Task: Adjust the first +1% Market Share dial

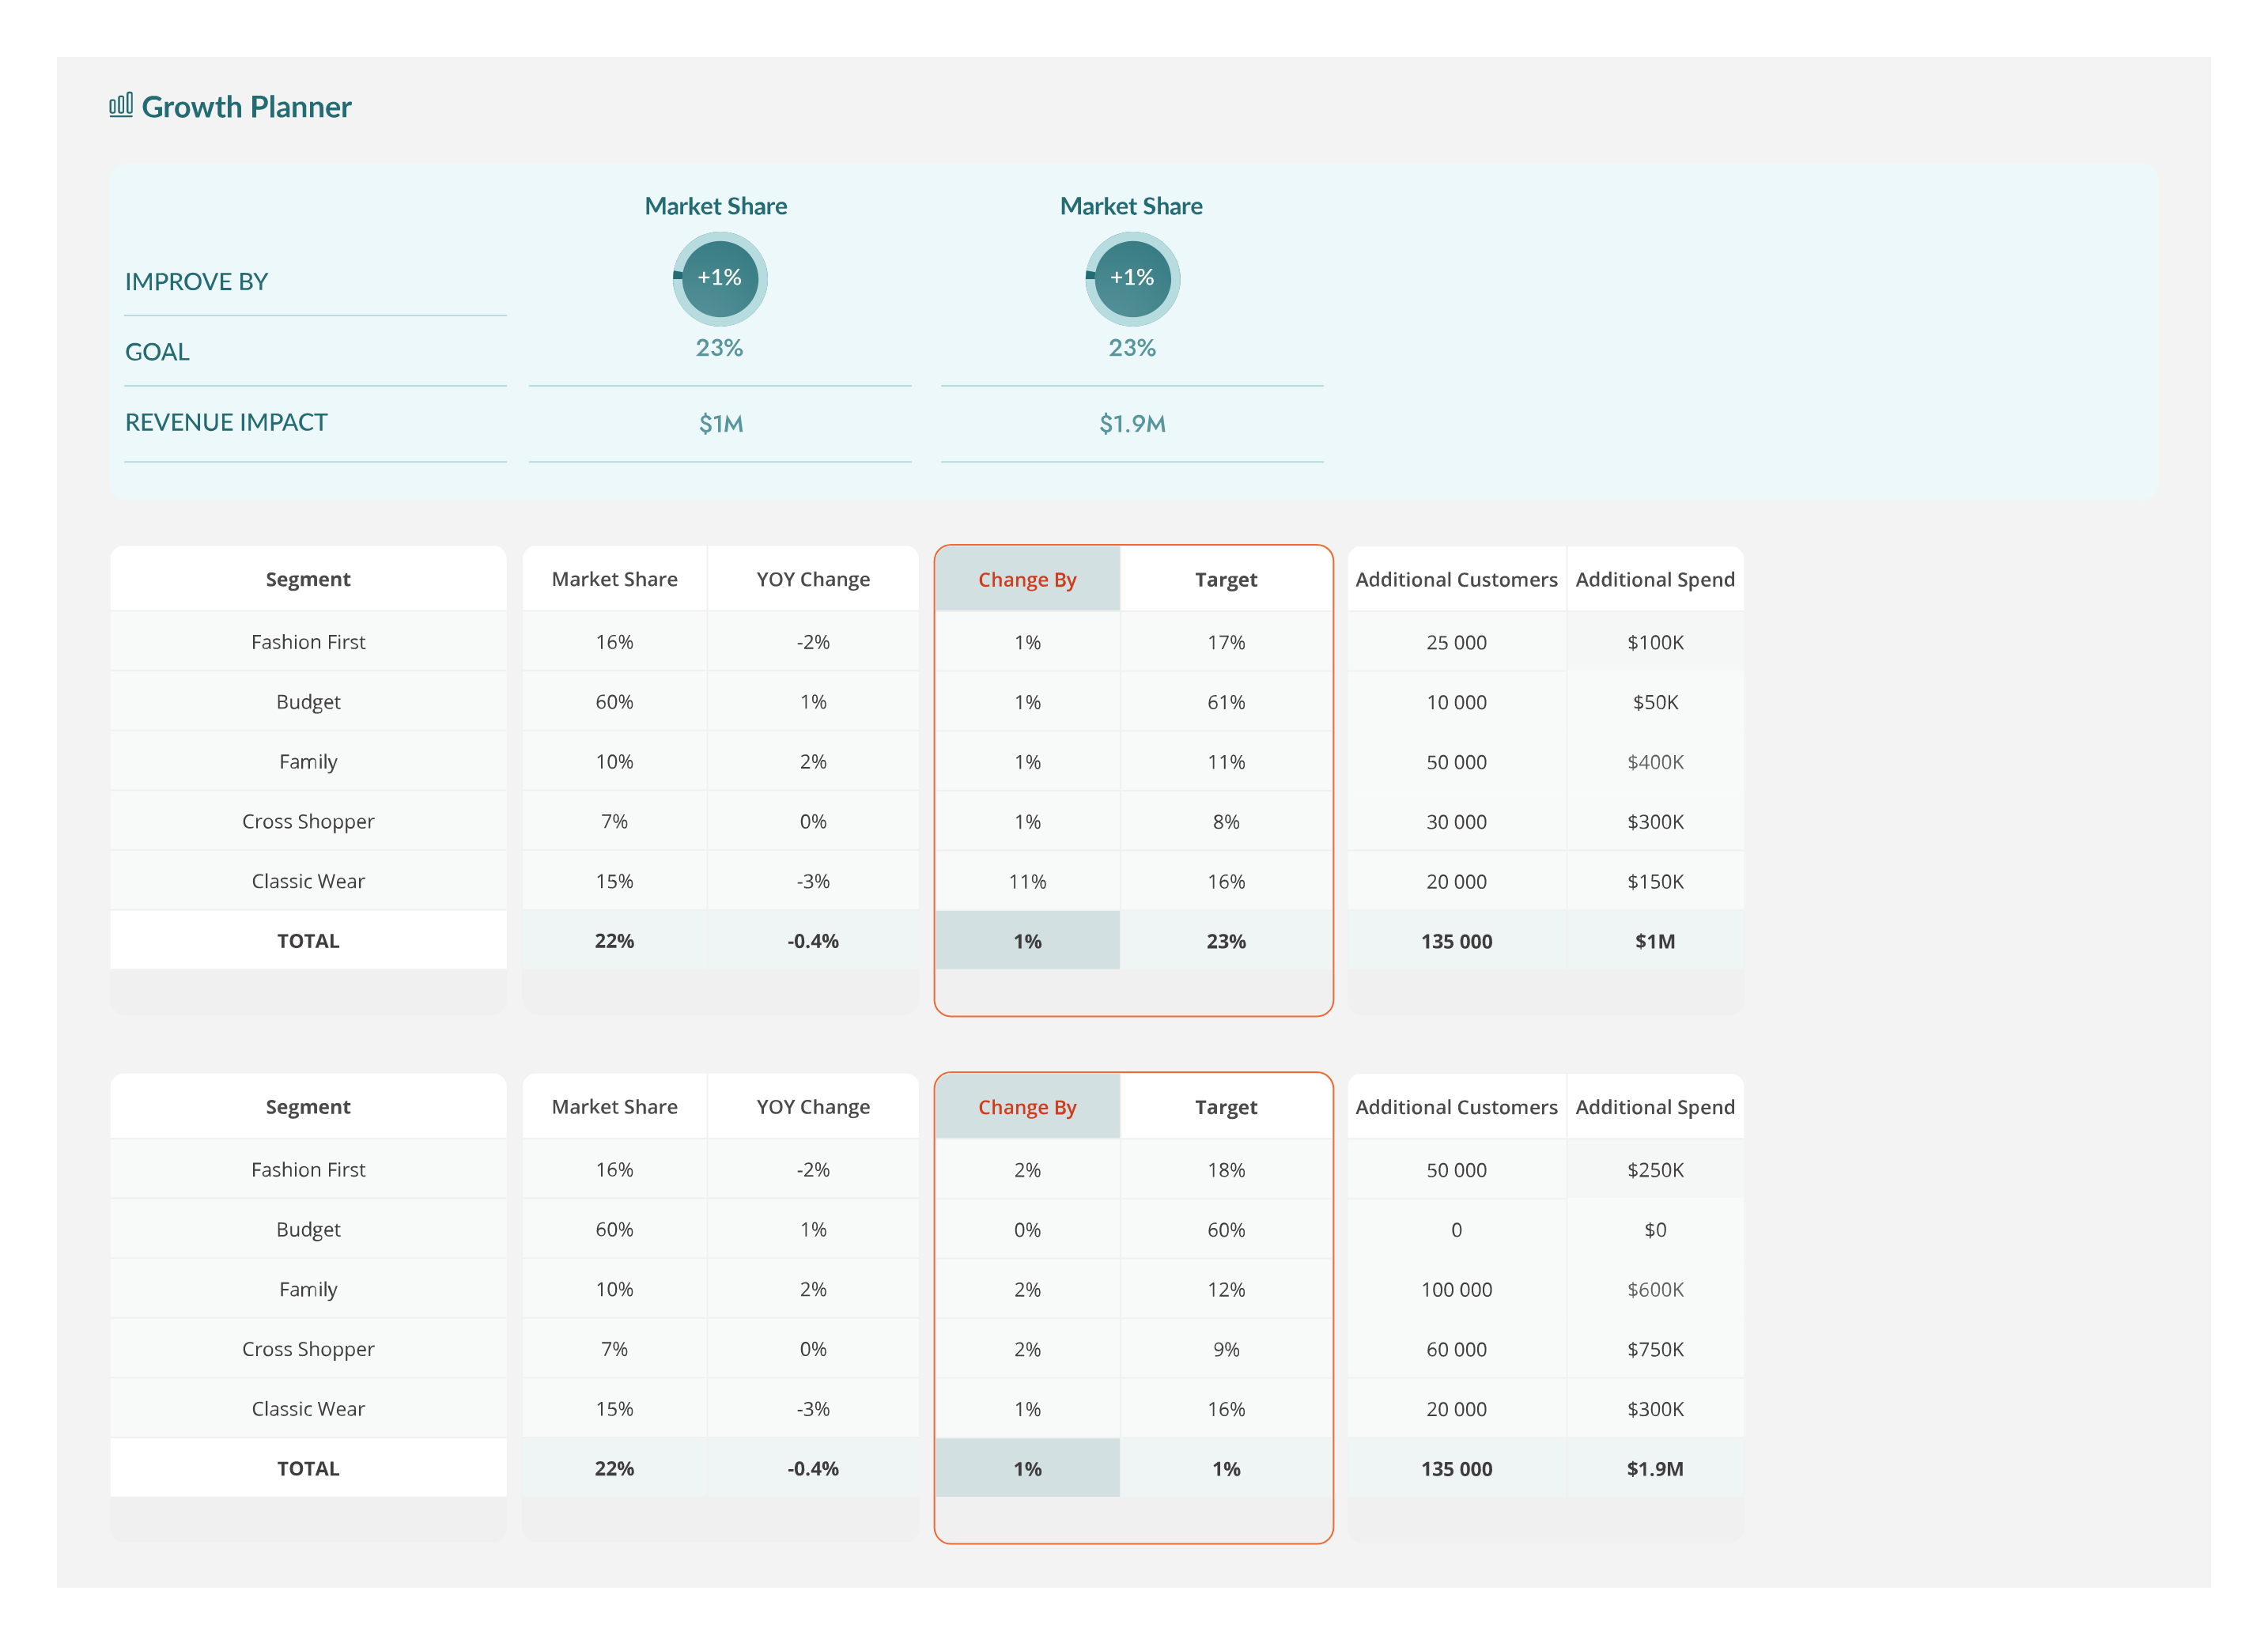Action: [x=719, y=278]
